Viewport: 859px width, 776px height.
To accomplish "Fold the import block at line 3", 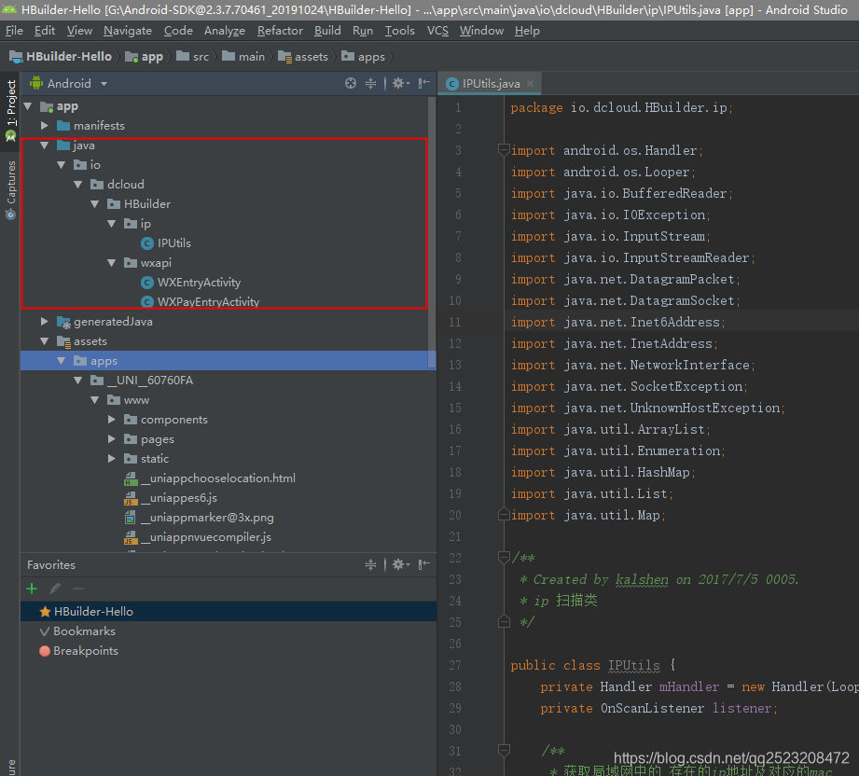I will pos(504,149).
